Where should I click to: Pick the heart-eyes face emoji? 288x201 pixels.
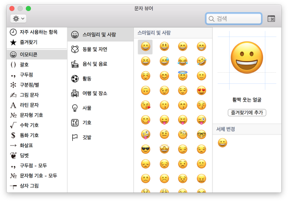click(201, 91)
